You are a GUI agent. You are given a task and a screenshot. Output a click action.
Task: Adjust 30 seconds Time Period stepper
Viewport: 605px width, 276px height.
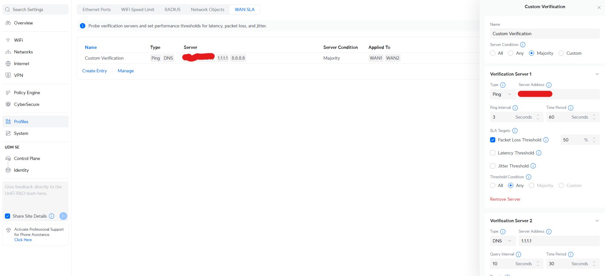[x=594, y=264]
